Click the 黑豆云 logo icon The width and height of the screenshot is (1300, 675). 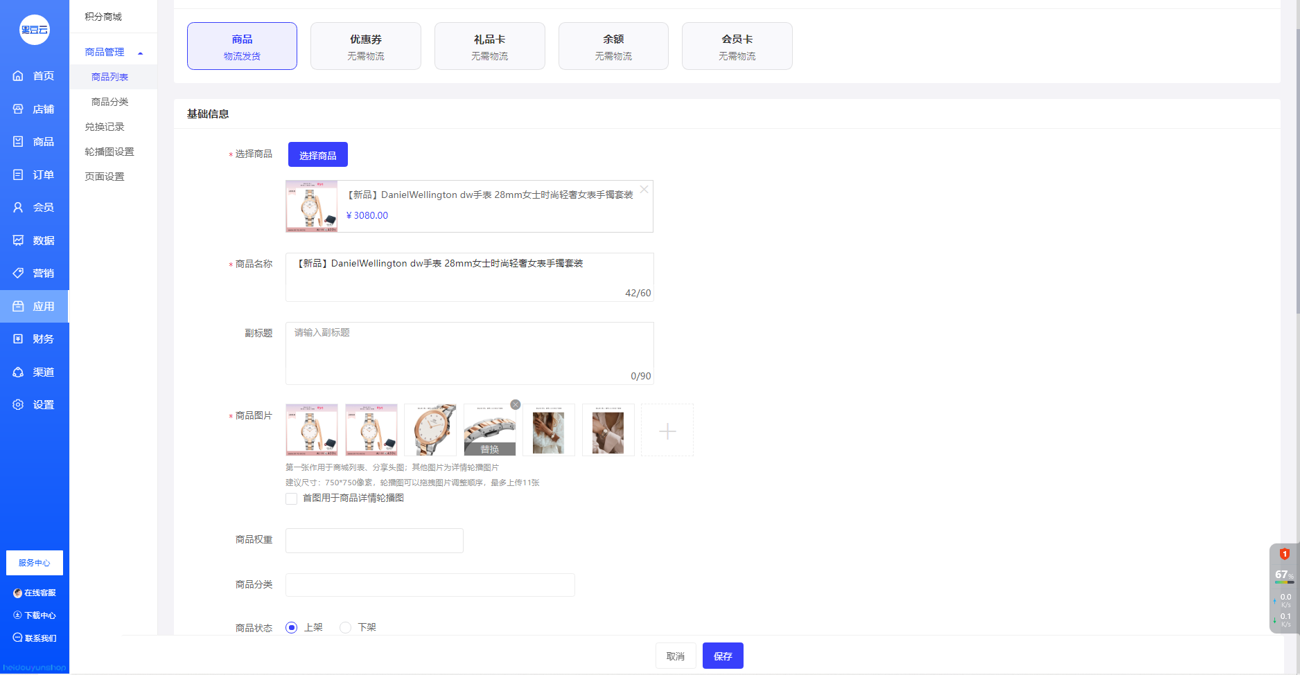pyautogui.click(x=35, y=30)
